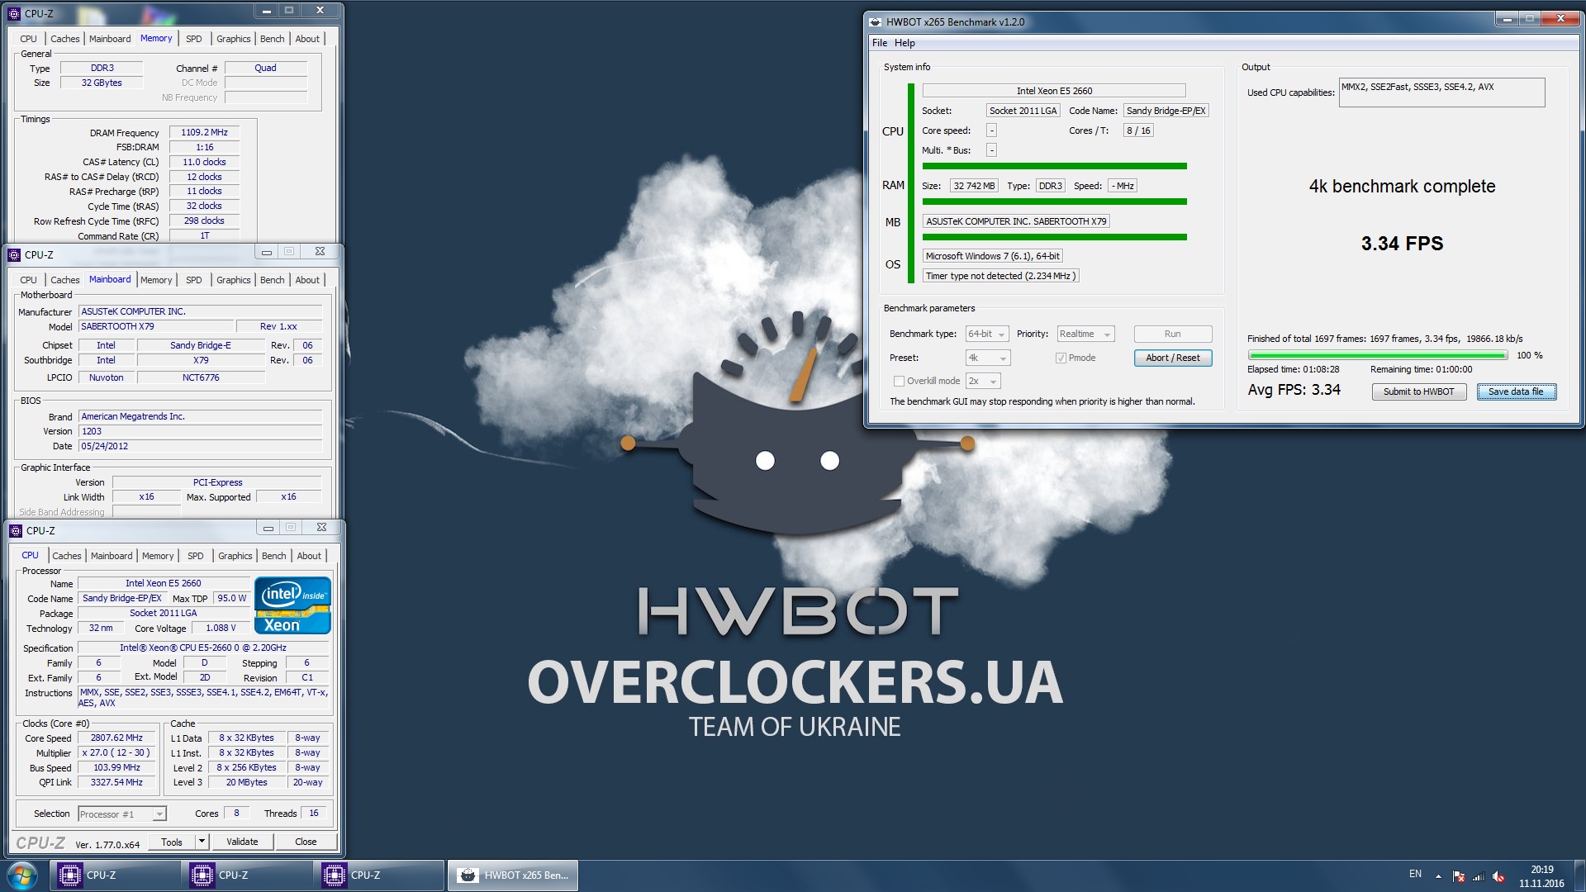The image size is (1586, 892).
Task: Click the Timer type not detected field
Action: pos(1000,276)
